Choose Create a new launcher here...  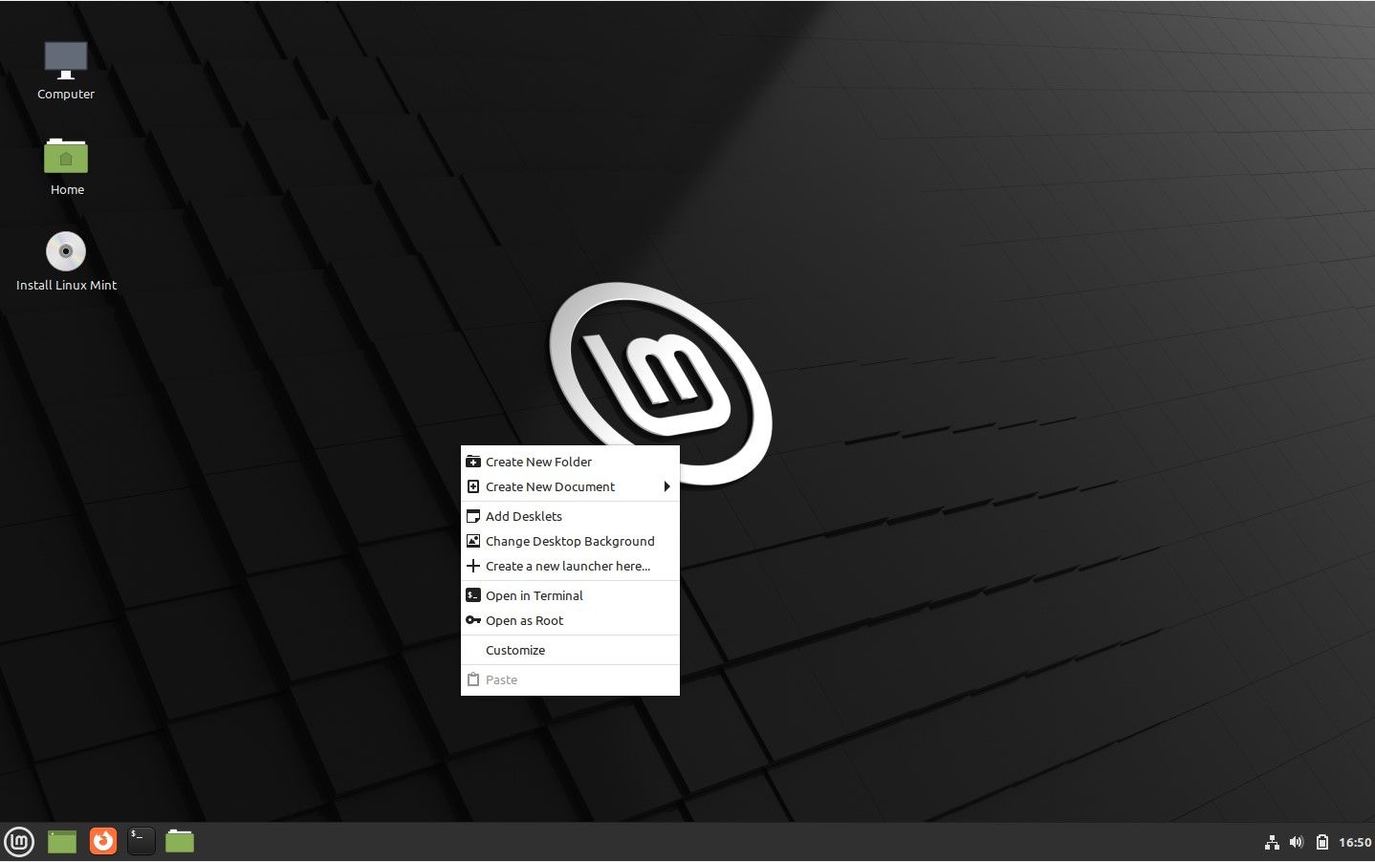[570, 566]
